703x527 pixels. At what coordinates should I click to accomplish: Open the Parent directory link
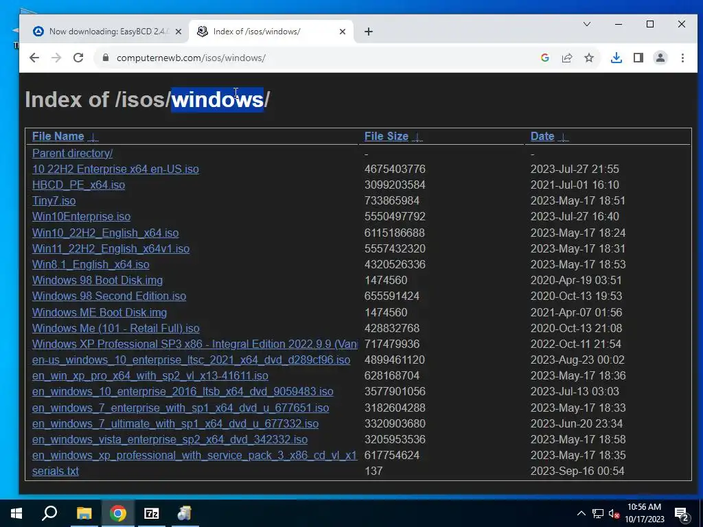click(x=72, y=153)
